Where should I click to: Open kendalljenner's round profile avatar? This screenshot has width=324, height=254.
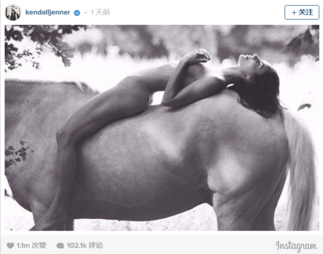(13, 12)
